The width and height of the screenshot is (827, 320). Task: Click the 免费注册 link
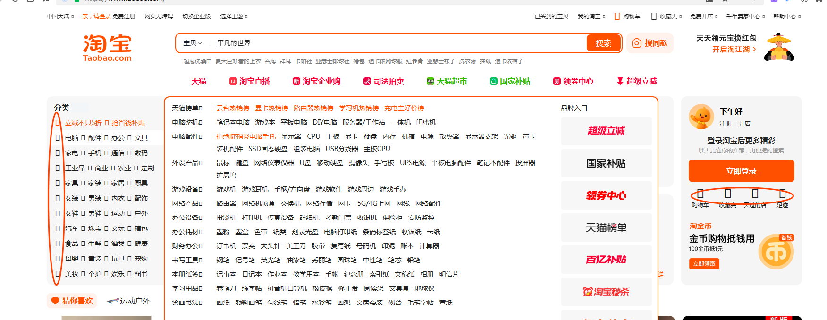click(124, 17)
